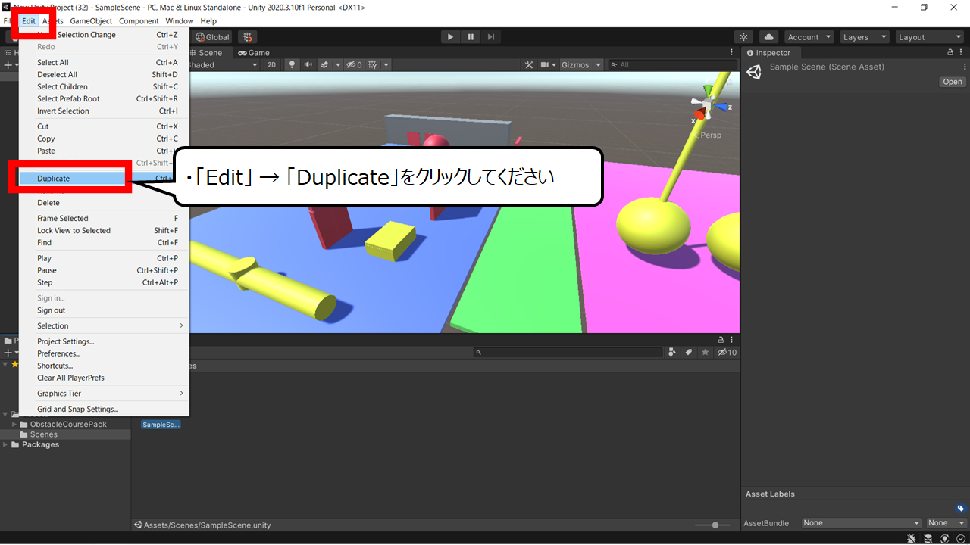Choose Sign out menu entry
970x545 pixels.
(x=104, y=310)
